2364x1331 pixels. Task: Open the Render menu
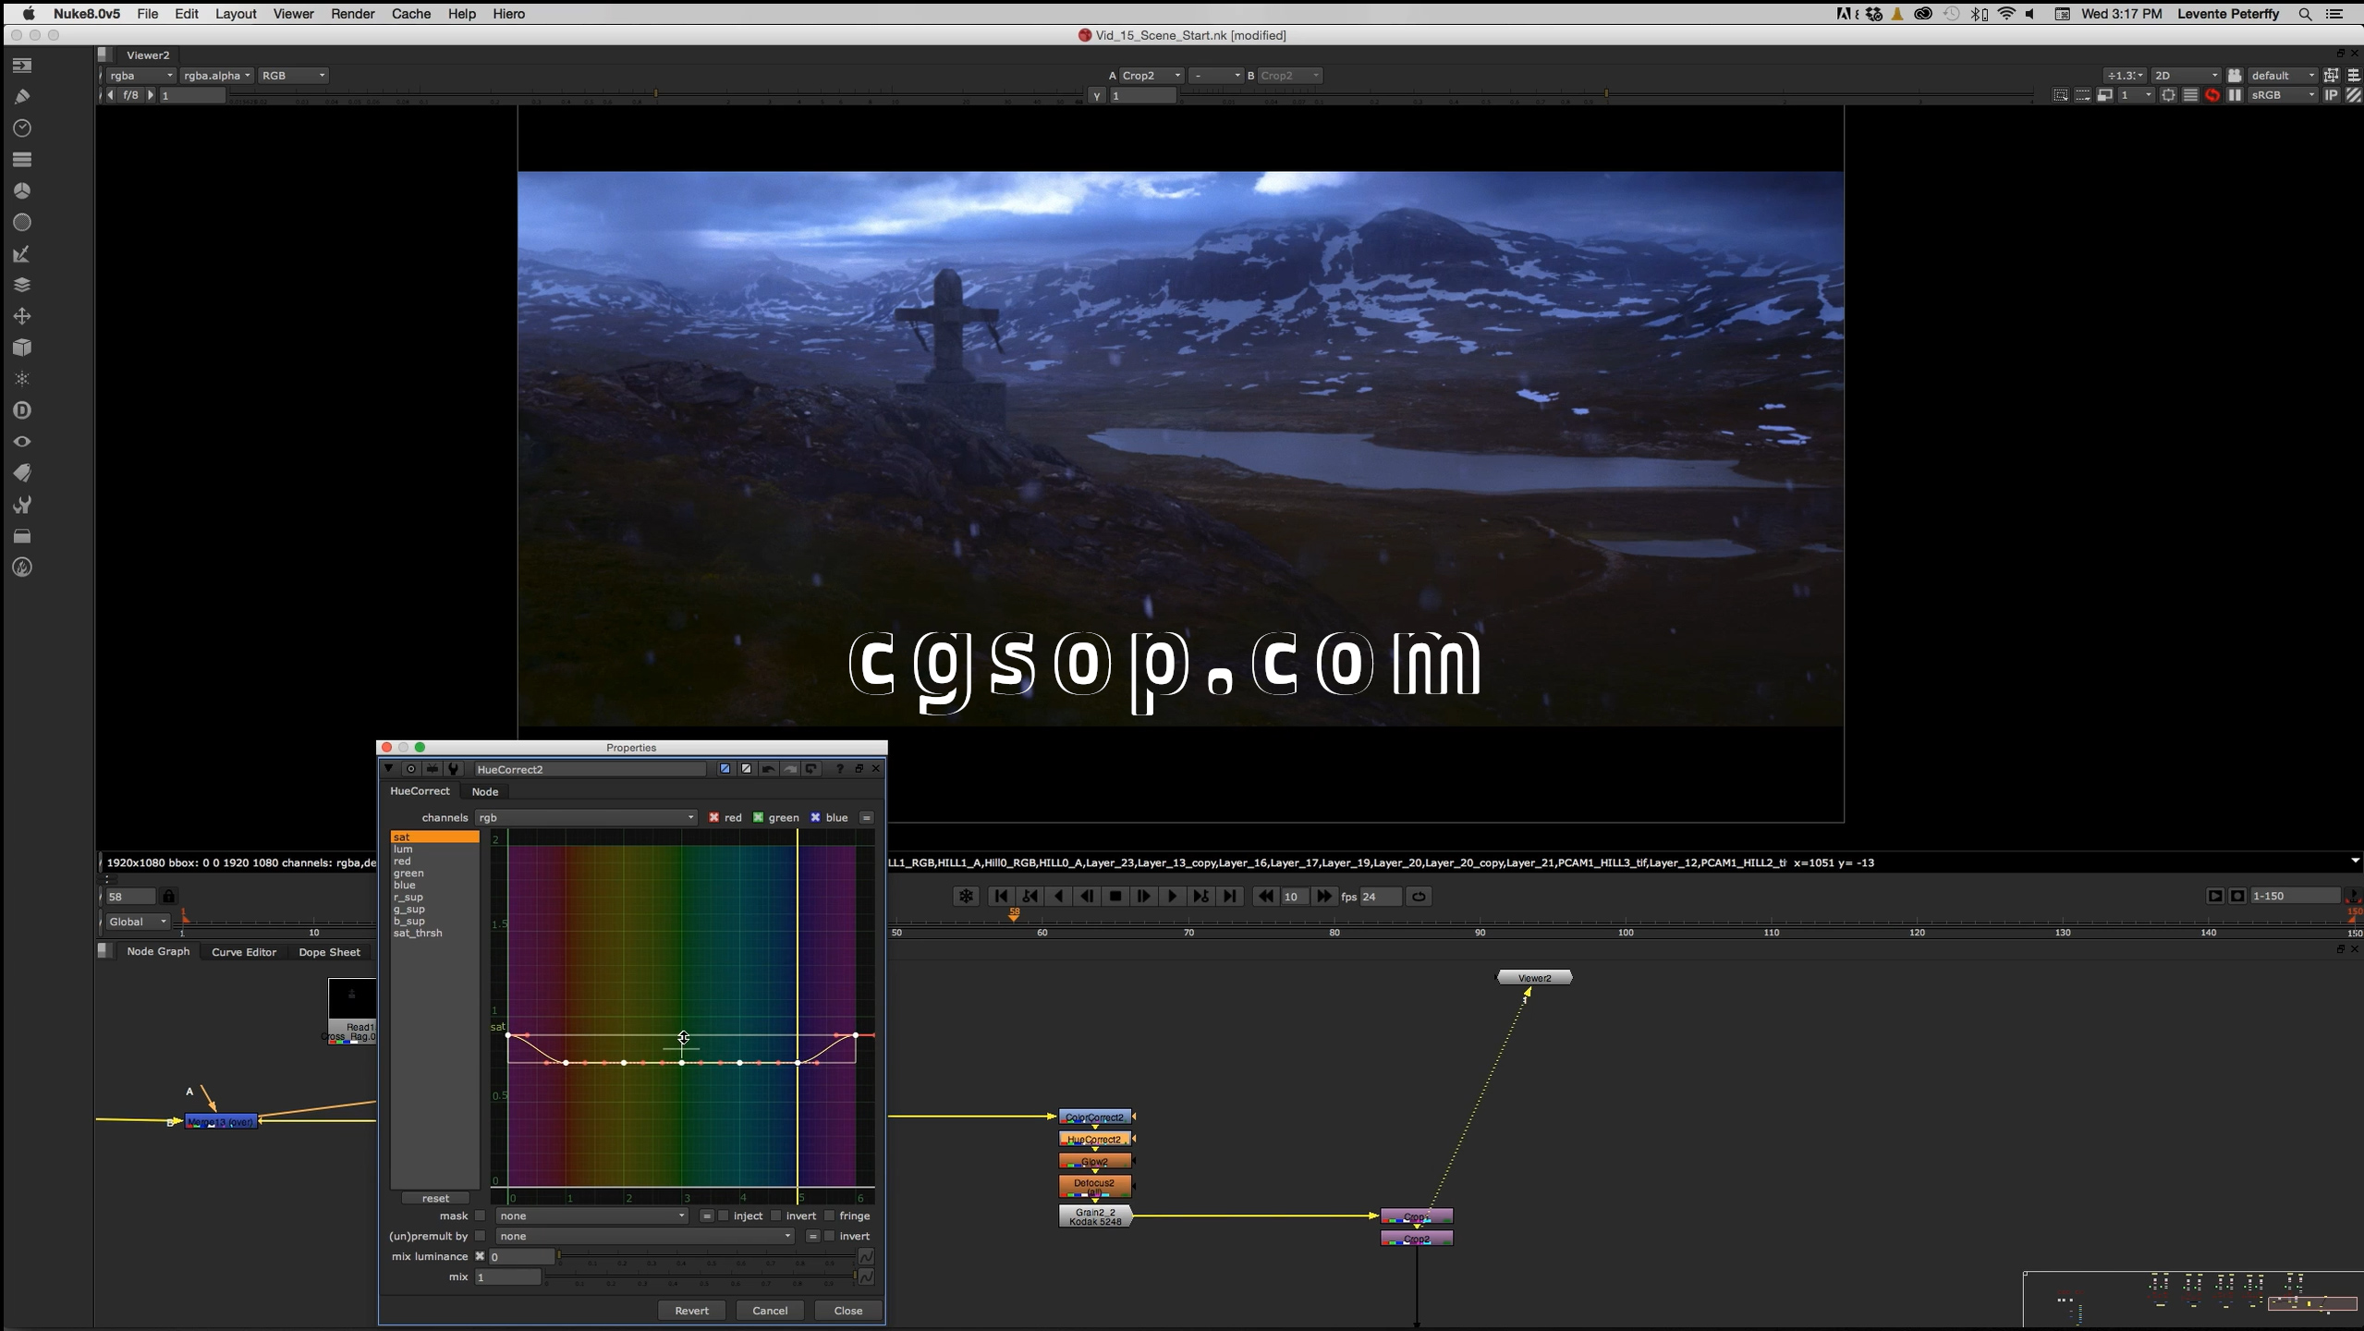pyautogui.click(x=352, y=14)
